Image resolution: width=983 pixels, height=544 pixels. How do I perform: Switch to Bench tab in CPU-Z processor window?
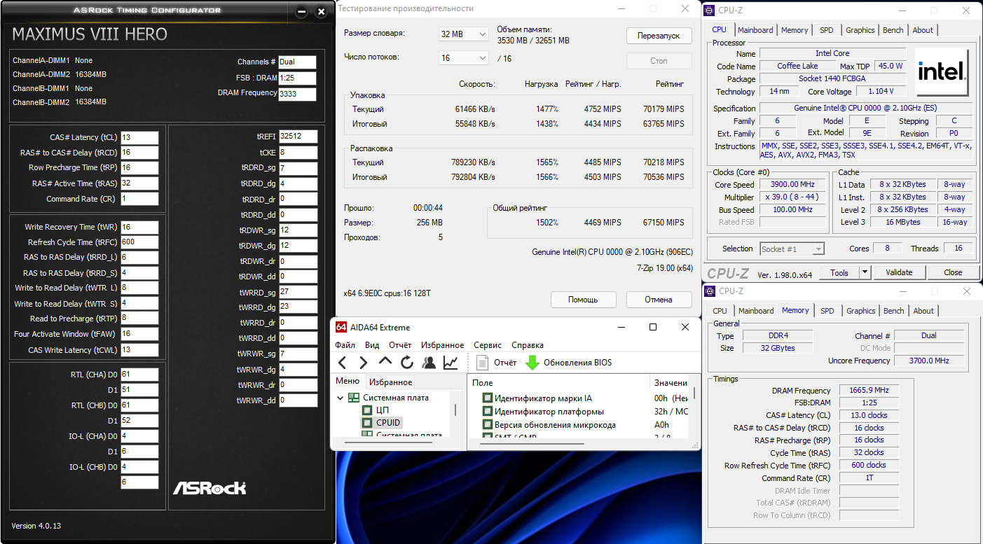point(893,30)
